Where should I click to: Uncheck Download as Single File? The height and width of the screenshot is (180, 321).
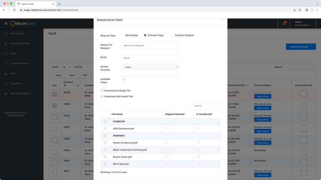[x=102, y=91]
